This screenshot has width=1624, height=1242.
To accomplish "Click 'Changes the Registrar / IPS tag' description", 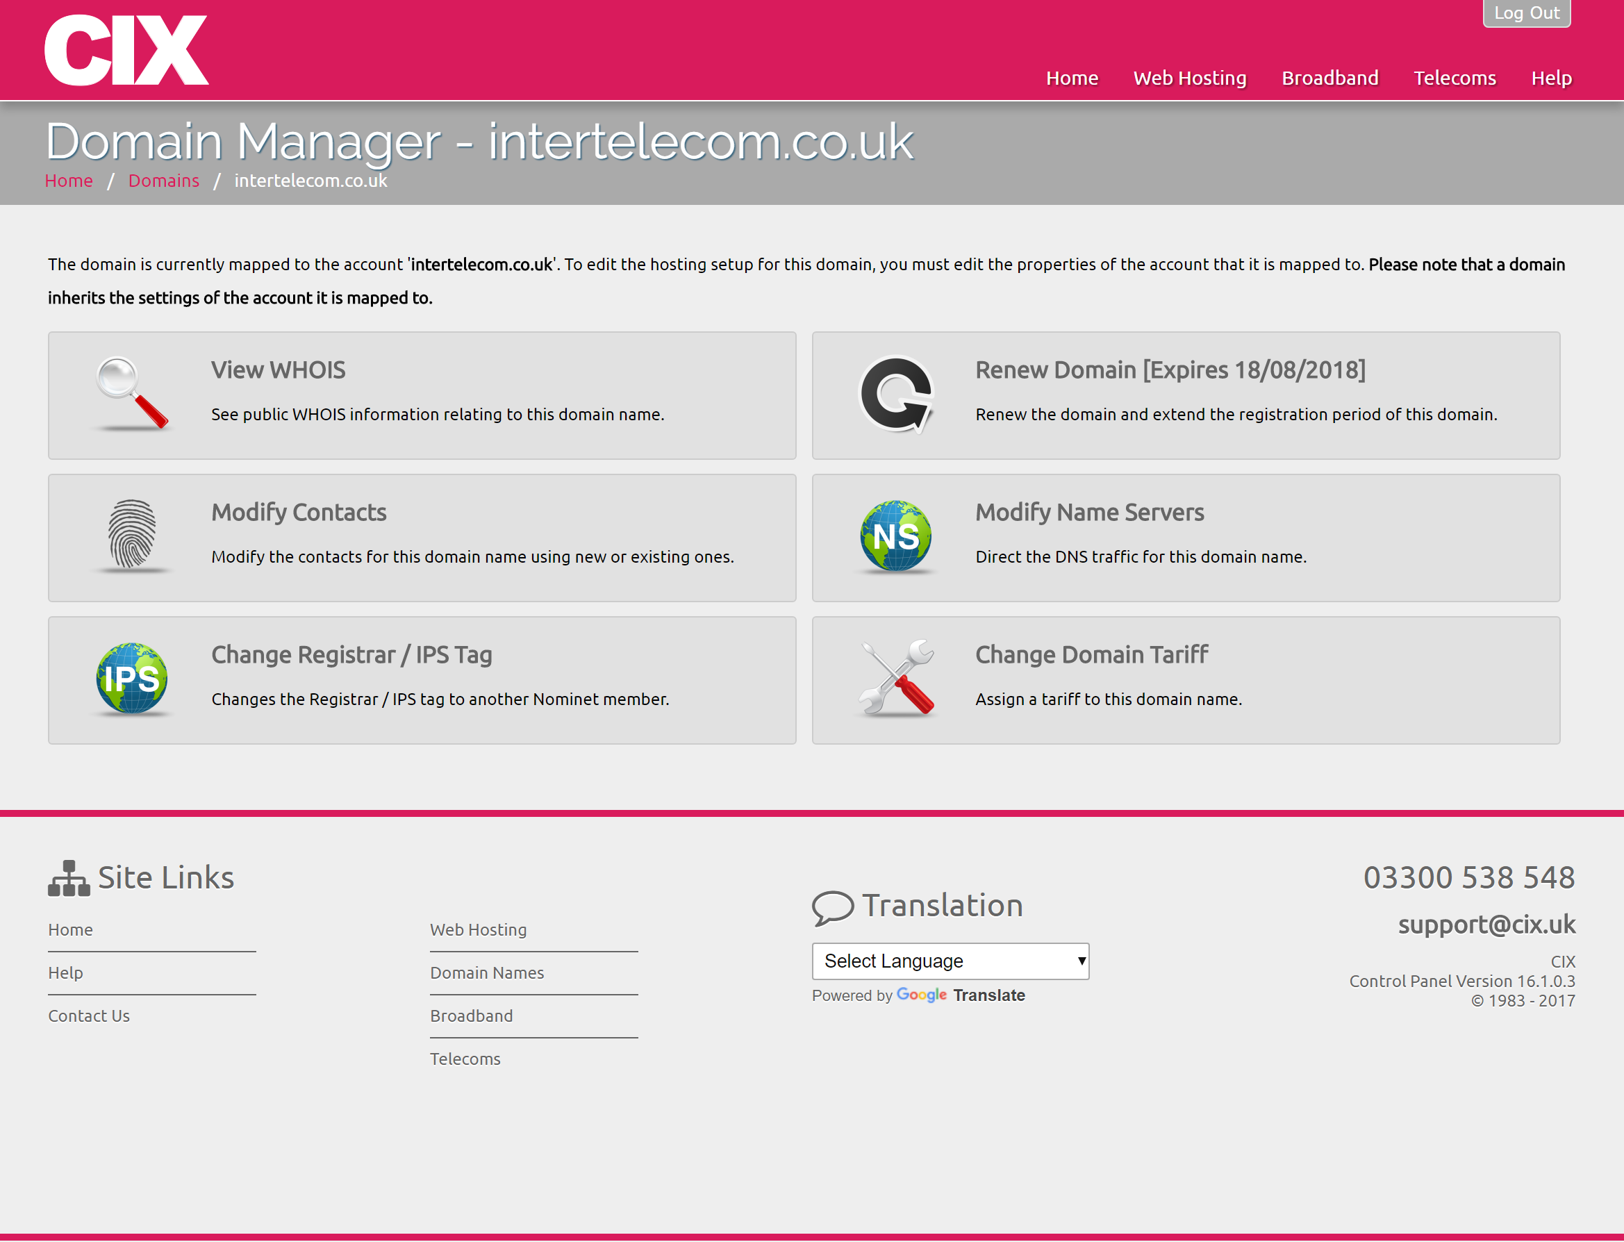I will 440,699.
